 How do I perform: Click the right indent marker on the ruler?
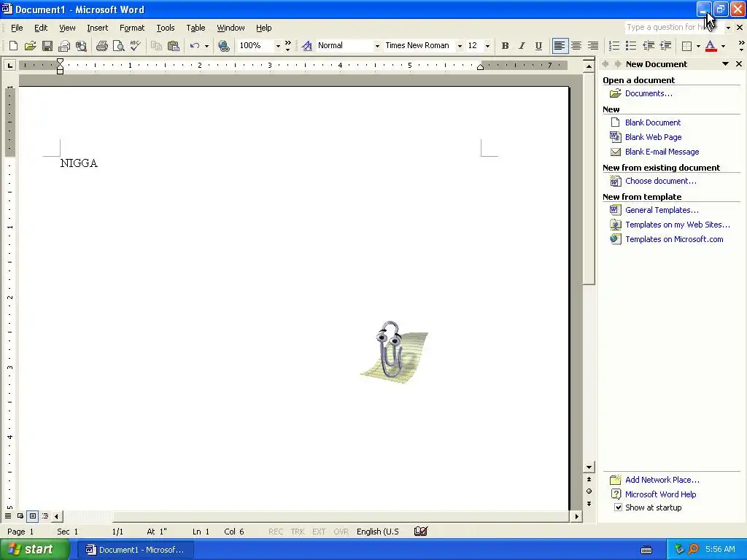(x=480, y=67)
